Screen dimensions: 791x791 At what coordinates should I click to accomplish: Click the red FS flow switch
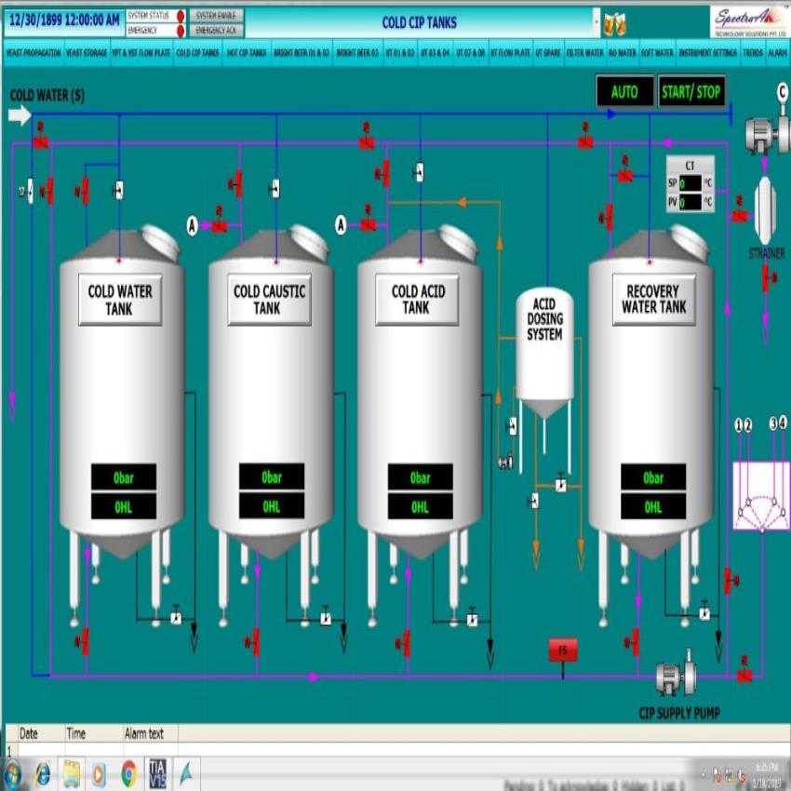point(562,651)
